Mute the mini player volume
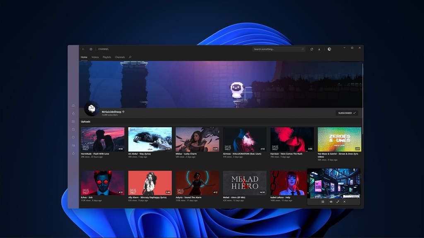This screenshot has height=238, width=424. coord(331,202)
